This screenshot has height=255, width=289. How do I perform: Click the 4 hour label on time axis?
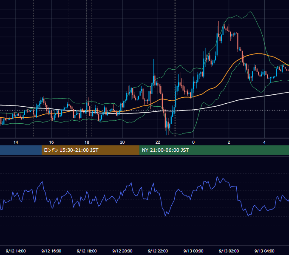click(x=264, y=142)
